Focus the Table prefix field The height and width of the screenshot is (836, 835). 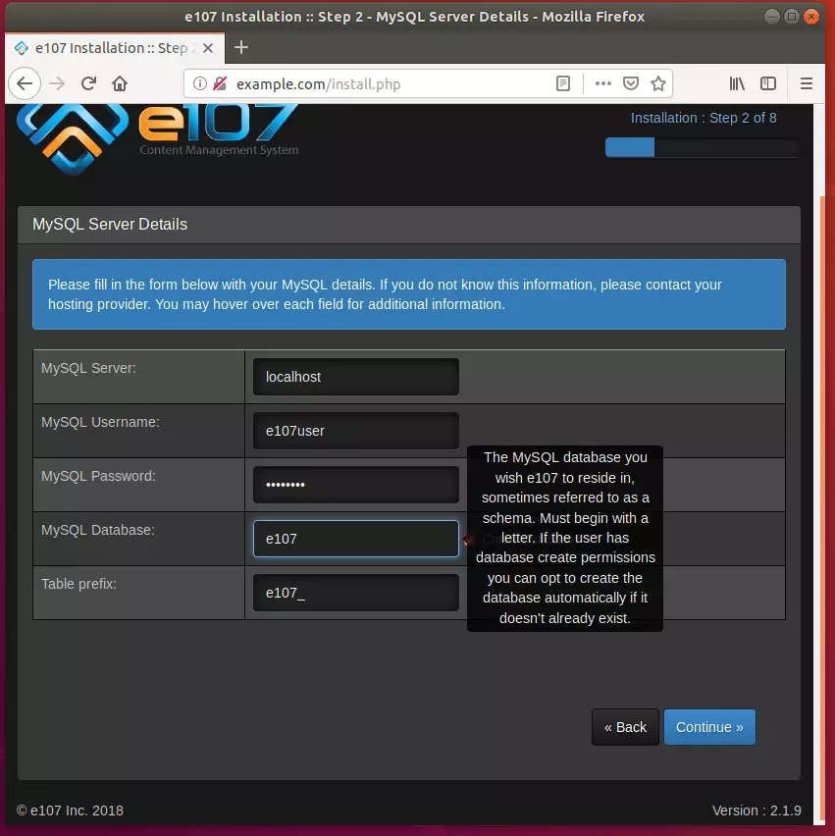click(x=355, y=593)
